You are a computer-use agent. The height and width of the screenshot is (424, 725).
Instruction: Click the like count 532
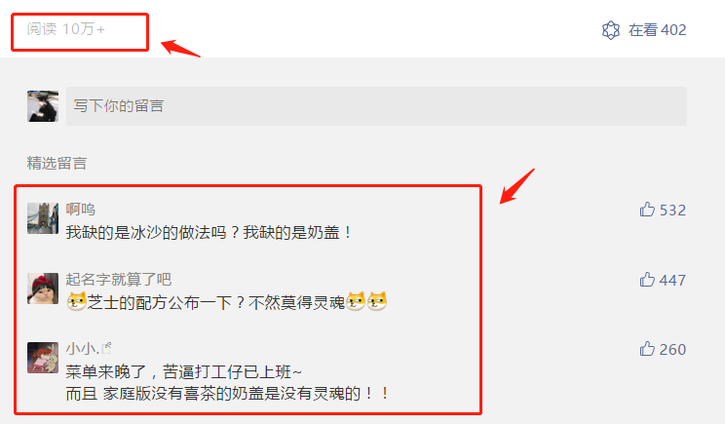[x=672, y=210]
